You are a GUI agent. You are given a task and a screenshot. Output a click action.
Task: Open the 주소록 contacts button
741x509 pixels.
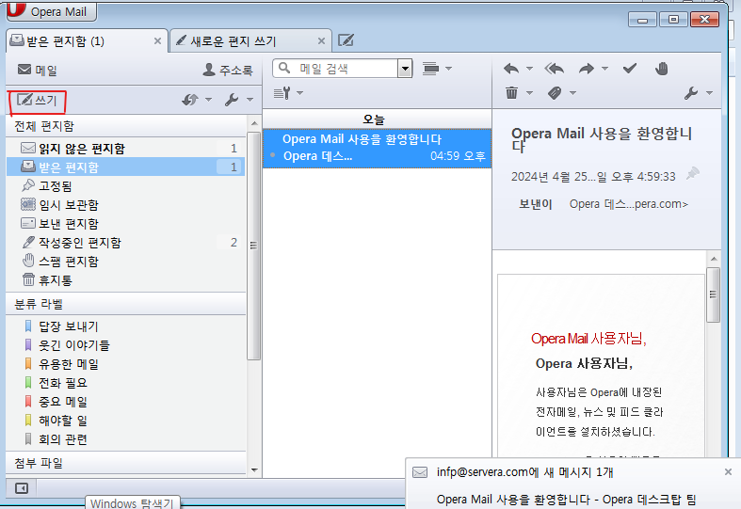pyautogui.click(x=228, y=71)
